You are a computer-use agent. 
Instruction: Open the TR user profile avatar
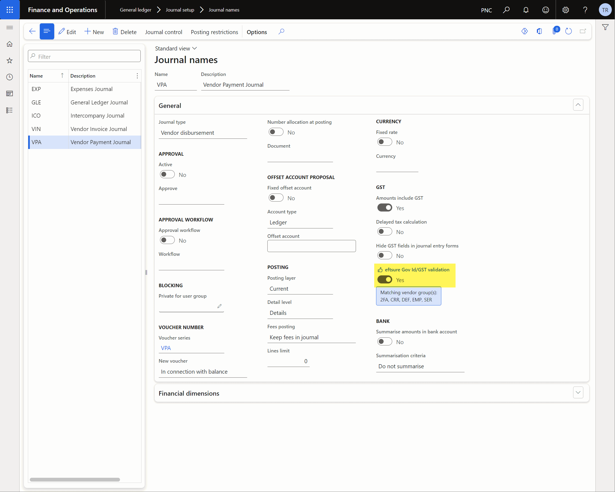(x=605, y=10)
